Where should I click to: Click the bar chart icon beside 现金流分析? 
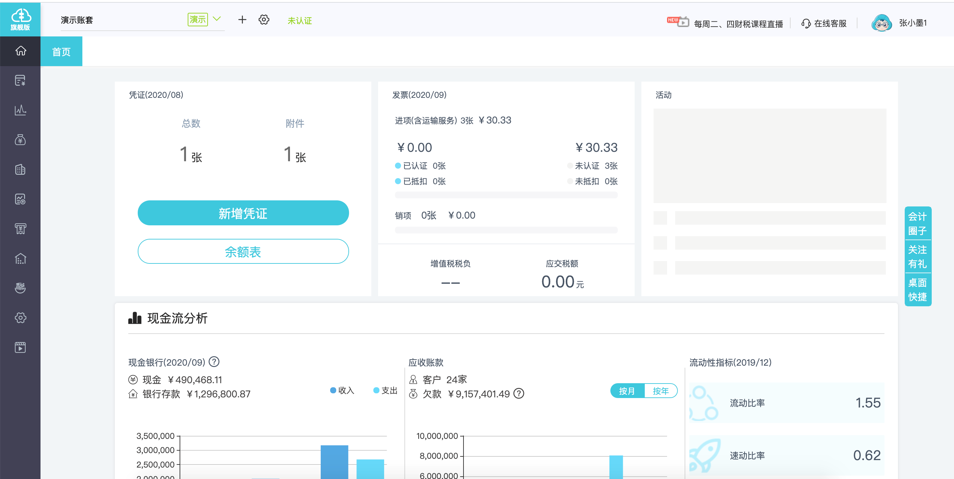click(x=135, y=318)
